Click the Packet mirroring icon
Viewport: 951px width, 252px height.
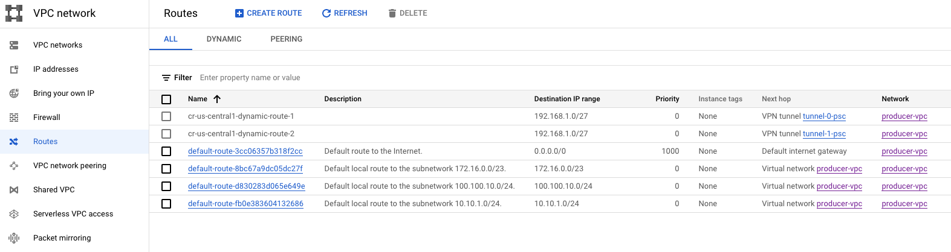(x=14, y=238)
